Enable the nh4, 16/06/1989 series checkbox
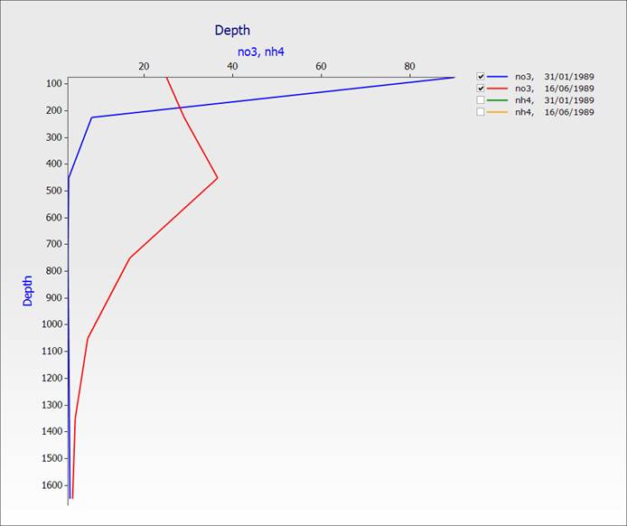This screenshot has width=627, height=526. tap(481, 112)
